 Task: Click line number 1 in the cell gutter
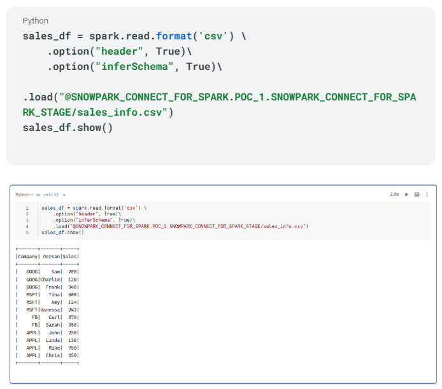(27, 208)
